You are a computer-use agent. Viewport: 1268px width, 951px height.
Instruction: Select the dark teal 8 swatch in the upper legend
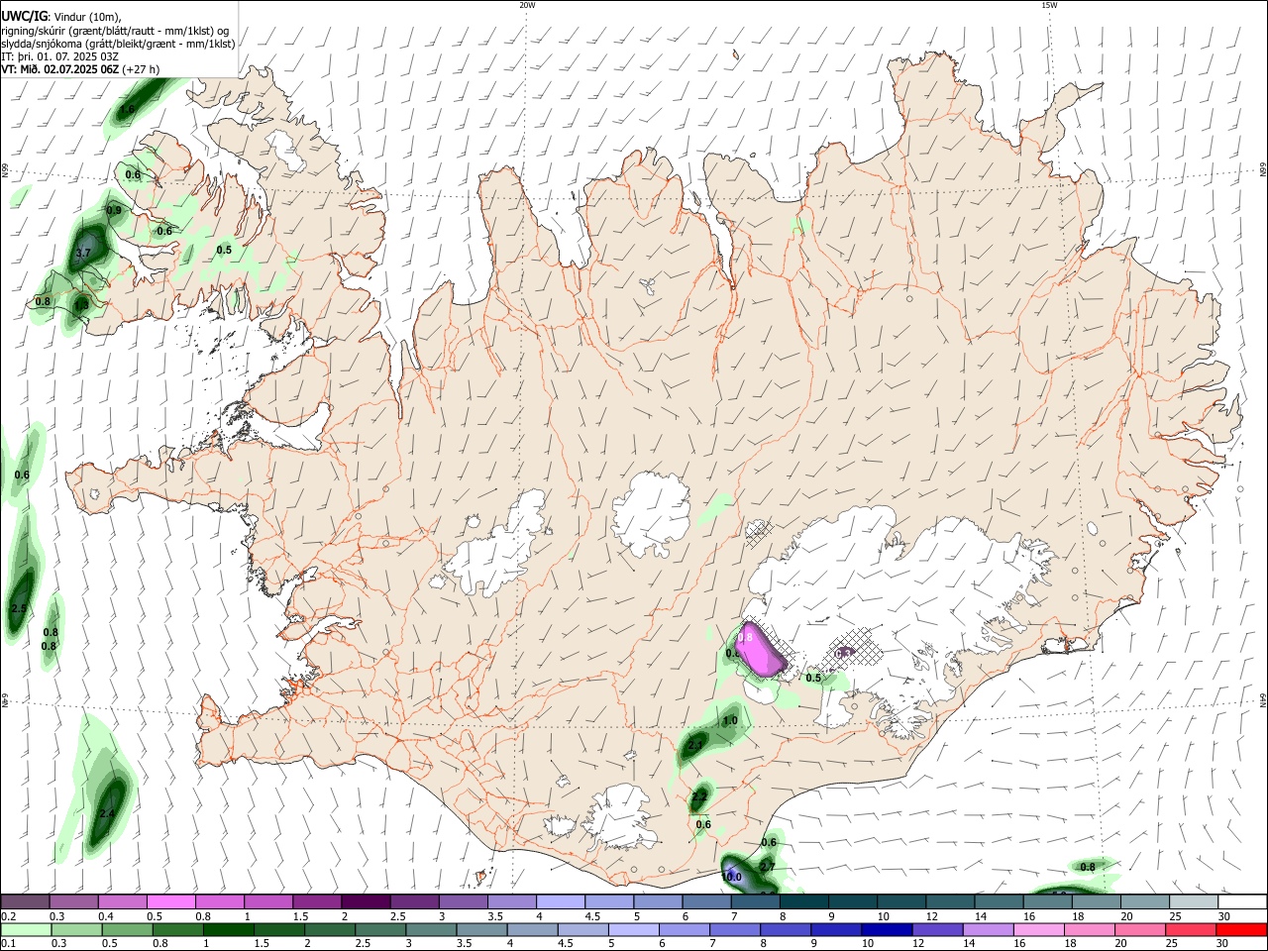pyautogui.click(x=804, y=901)
